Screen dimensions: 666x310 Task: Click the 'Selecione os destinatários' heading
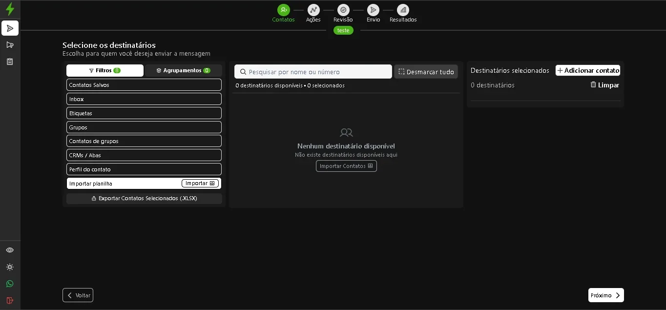pyautogui.click(x=109, y=45)
